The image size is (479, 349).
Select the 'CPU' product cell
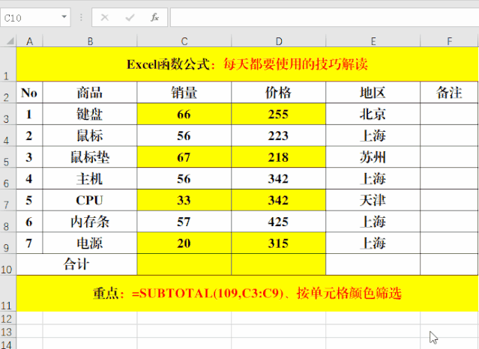[90, 200]
